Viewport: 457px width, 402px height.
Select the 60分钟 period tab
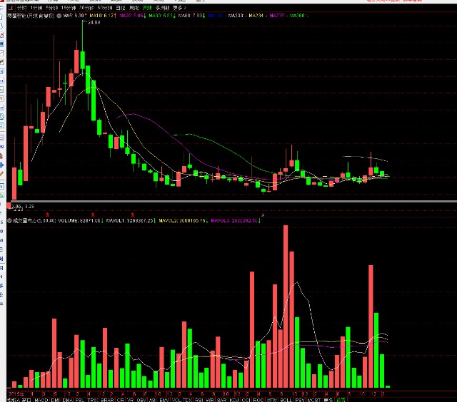coord(105,8)
